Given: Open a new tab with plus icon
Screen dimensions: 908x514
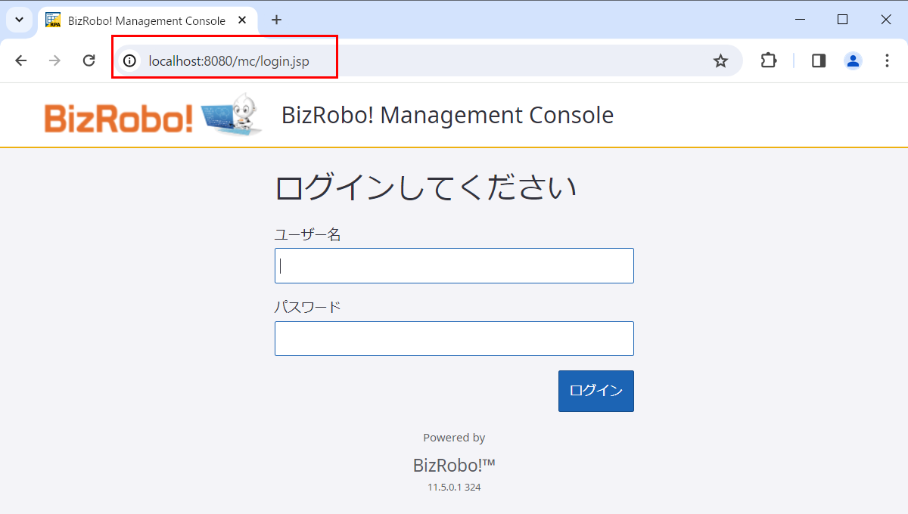Looking at the screenshot, I should click(276, 20).
